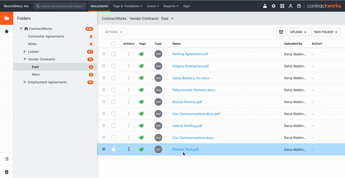
Task: Open East breadcrumb dropdown arrow
Action: pyautogui.click(x=172, y=18)
